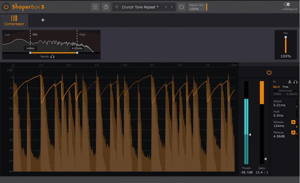Toggle the compressor band power button
This screenshot has width=300, height=183.
coord(269,72)
